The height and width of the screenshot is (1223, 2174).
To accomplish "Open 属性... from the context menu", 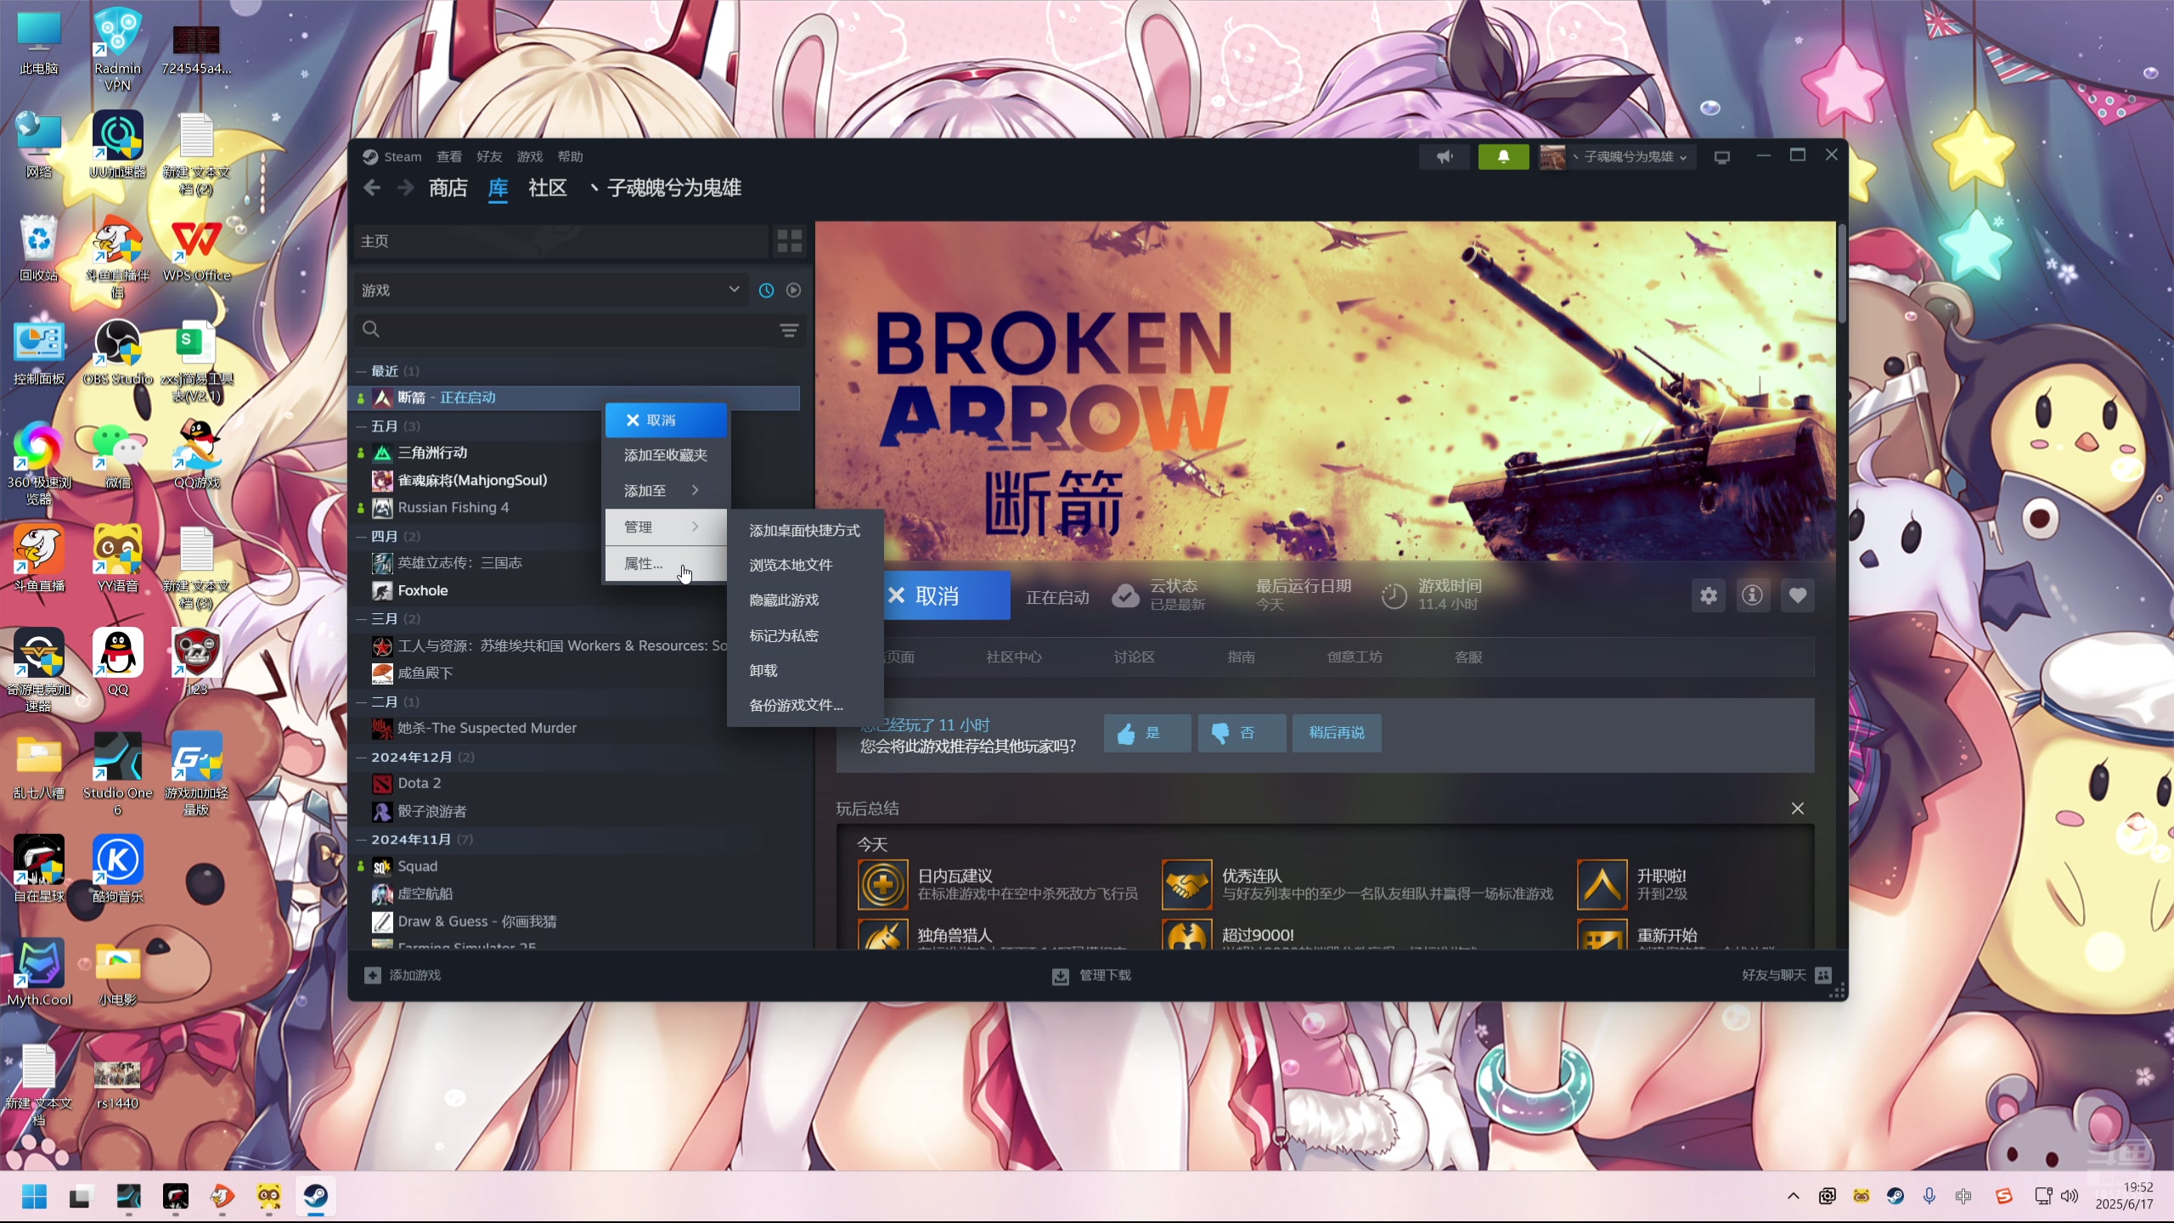I will [666, 564].
